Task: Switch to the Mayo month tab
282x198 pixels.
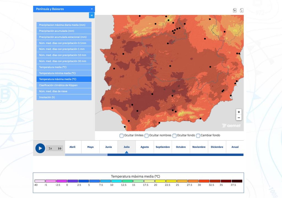Action: pos(90,147)
